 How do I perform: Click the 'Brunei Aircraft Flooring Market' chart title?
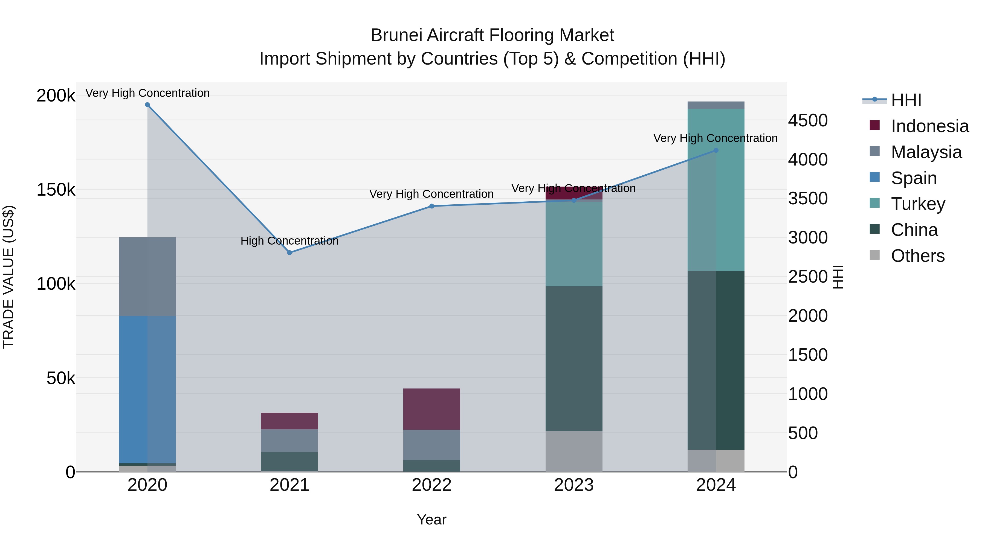pyautogui.click(x=493, y=35)
